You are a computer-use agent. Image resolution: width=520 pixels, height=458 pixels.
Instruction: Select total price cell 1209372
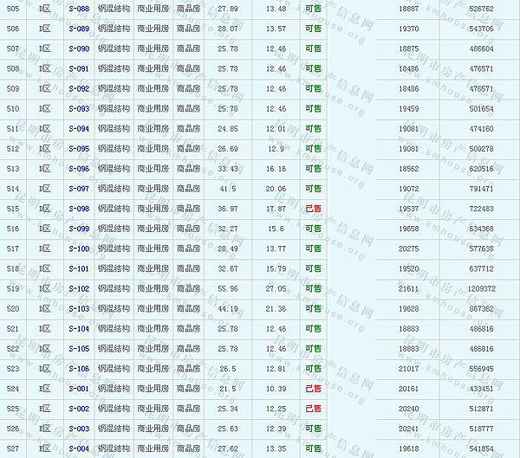pyautogui.click(x=482, y=288)
